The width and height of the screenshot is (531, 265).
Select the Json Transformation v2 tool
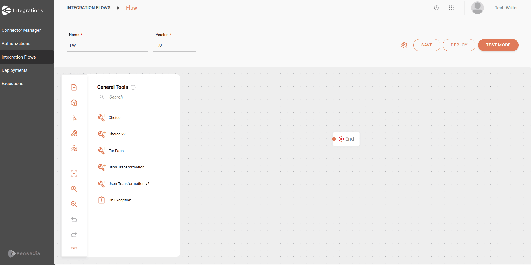pos(129,184)
